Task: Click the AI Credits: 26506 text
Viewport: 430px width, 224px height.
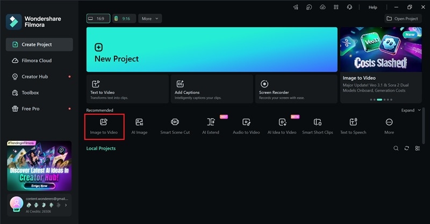Action: (x=38, y=212)
